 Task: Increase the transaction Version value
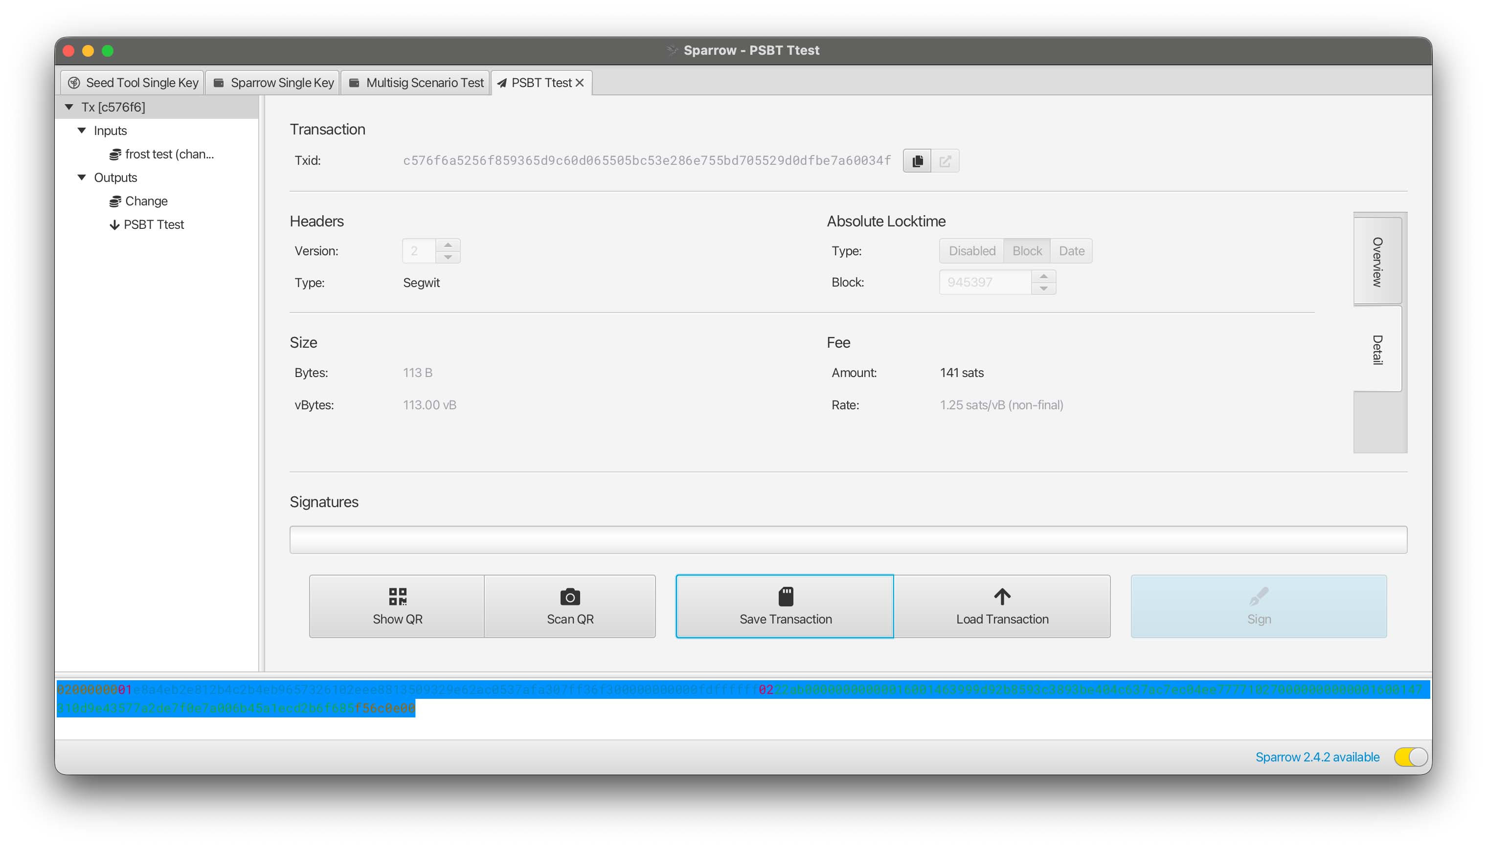pos(448,245)
